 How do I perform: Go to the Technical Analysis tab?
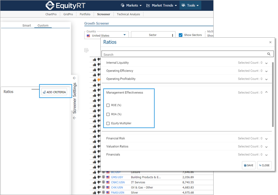[128, 14]
